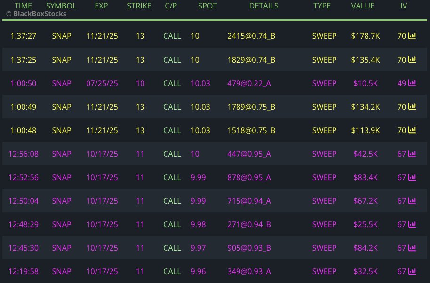Open IV chart icon for 12:52:56 row
The width and height of the screenshot is (430, 283).
pos(412,177)
